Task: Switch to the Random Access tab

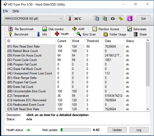Action: point(106,29)
